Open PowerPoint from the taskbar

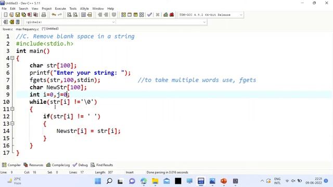click(x=224, y=181)
